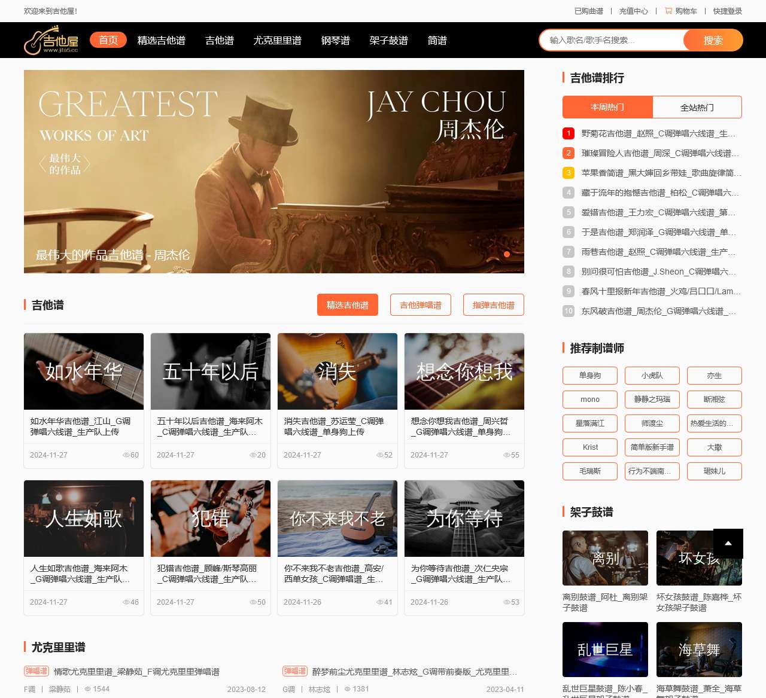Open the 首页 navigation item
The width and height of the screenshot is (766, 698).
(x=108, y=40)
